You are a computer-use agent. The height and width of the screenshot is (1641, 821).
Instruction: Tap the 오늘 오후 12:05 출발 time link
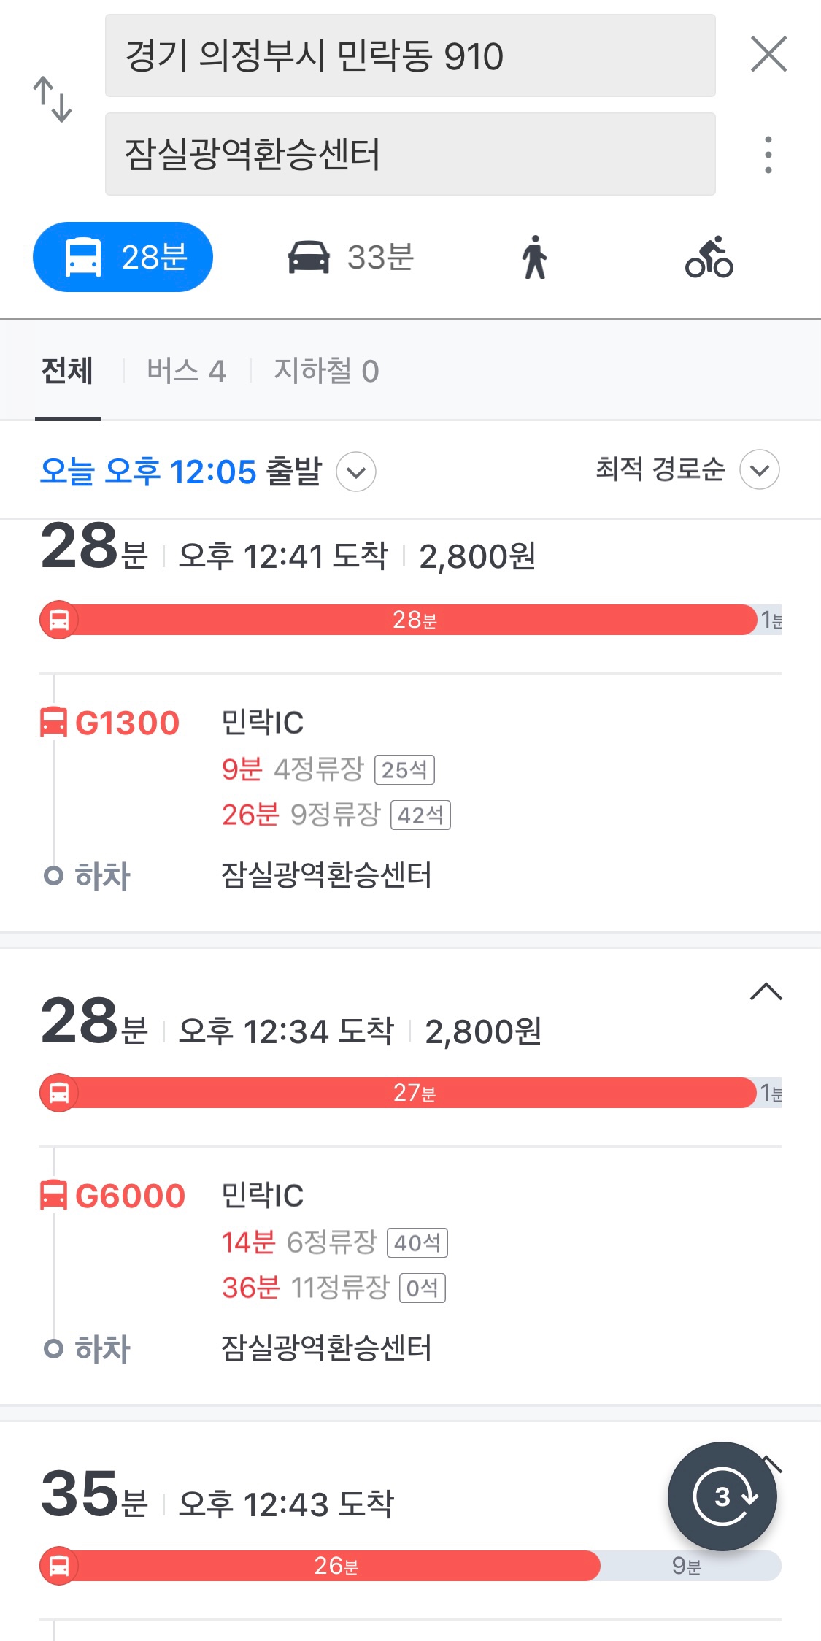[x=180, y=472]
